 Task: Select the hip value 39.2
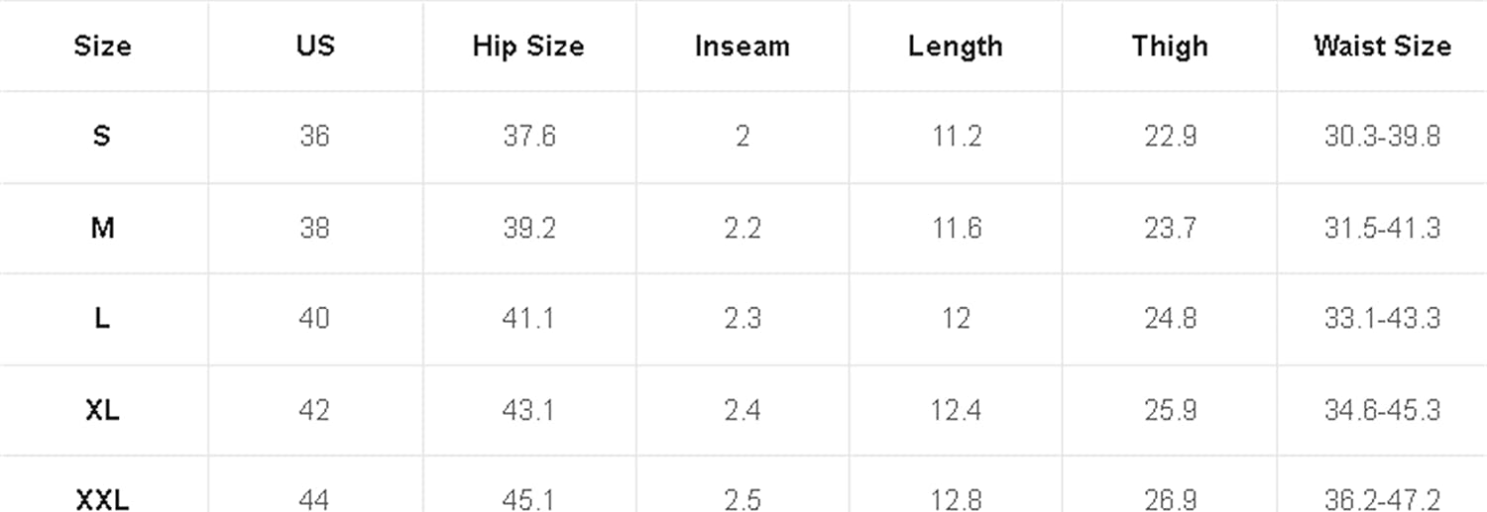[x=528, y=229]
